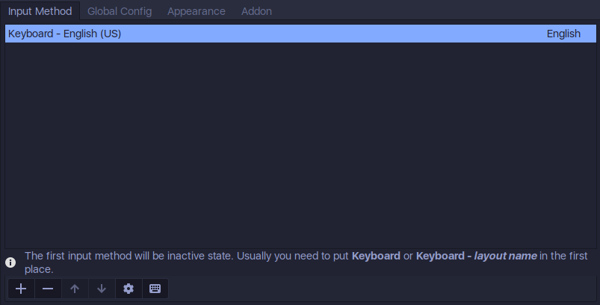This screenshot has width=600, height=305.
Task: Show the Addon tab
Action: click(x=256, y=11)
